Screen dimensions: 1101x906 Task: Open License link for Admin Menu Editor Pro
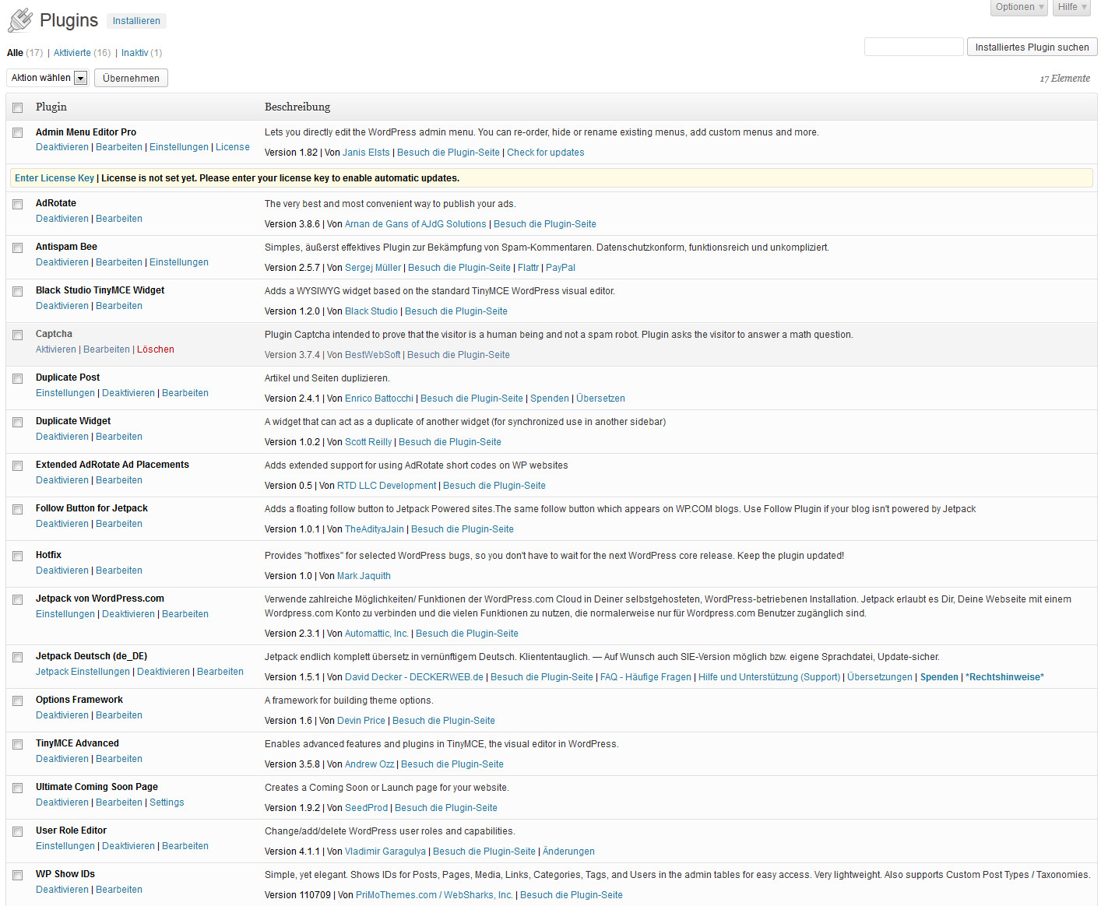(x=233, y=147)
